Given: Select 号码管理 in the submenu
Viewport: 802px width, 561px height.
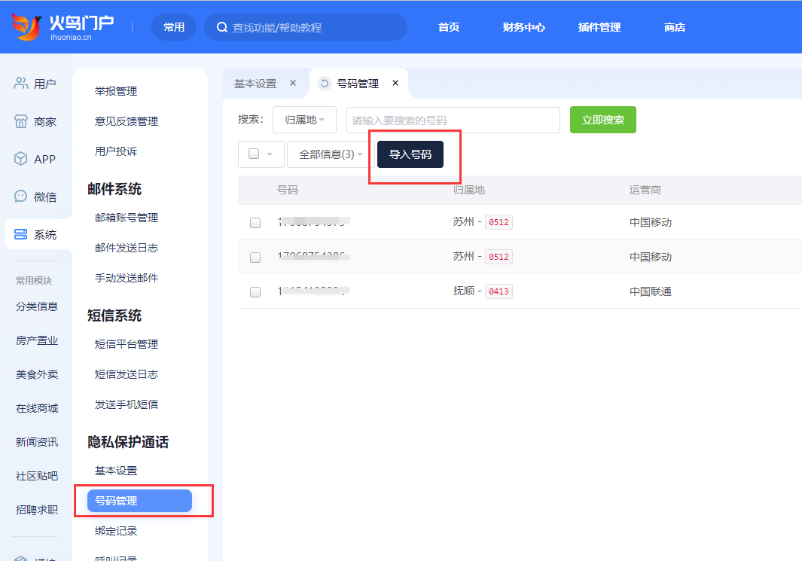Looking at the screenshot, I should [x=139, y=501].
